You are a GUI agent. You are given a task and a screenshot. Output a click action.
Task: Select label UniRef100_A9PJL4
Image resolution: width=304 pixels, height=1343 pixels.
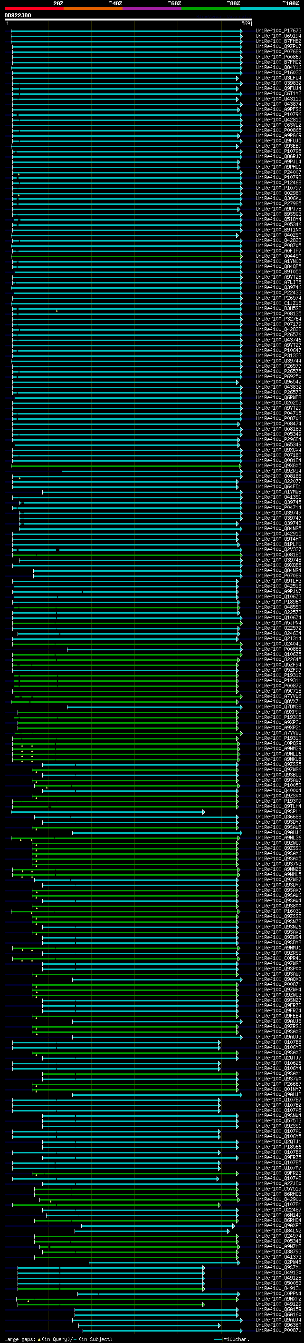(278, 162)
